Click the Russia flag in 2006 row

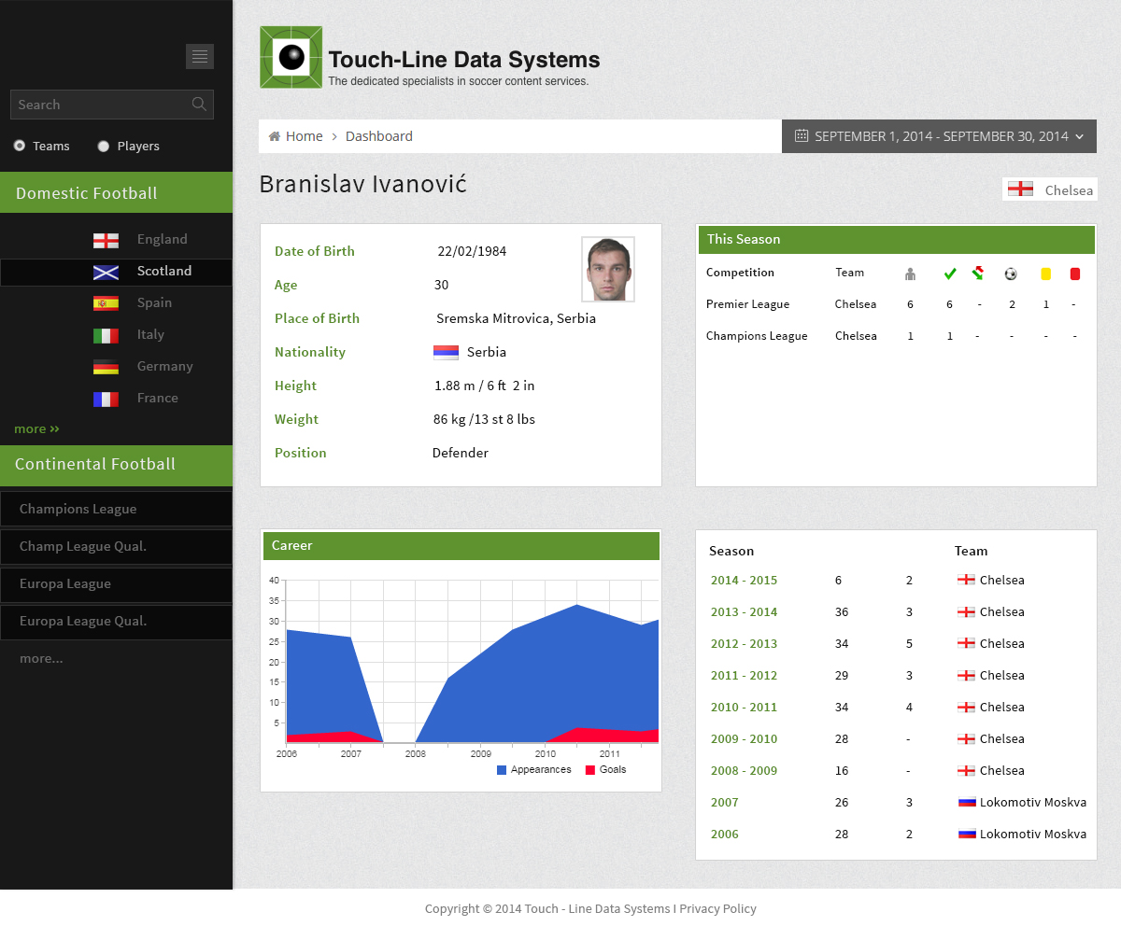(x=967, y=834)
